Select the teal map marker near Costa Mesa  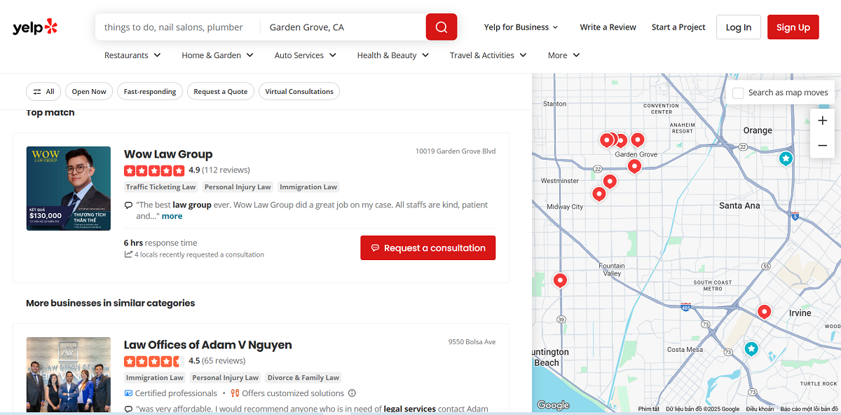[751, 348]
